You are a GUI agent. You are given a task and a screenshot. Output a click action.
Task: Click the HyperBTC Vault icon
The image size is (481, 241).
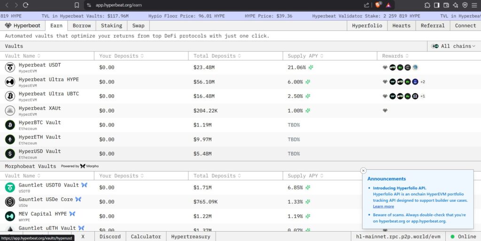[10, 125]
